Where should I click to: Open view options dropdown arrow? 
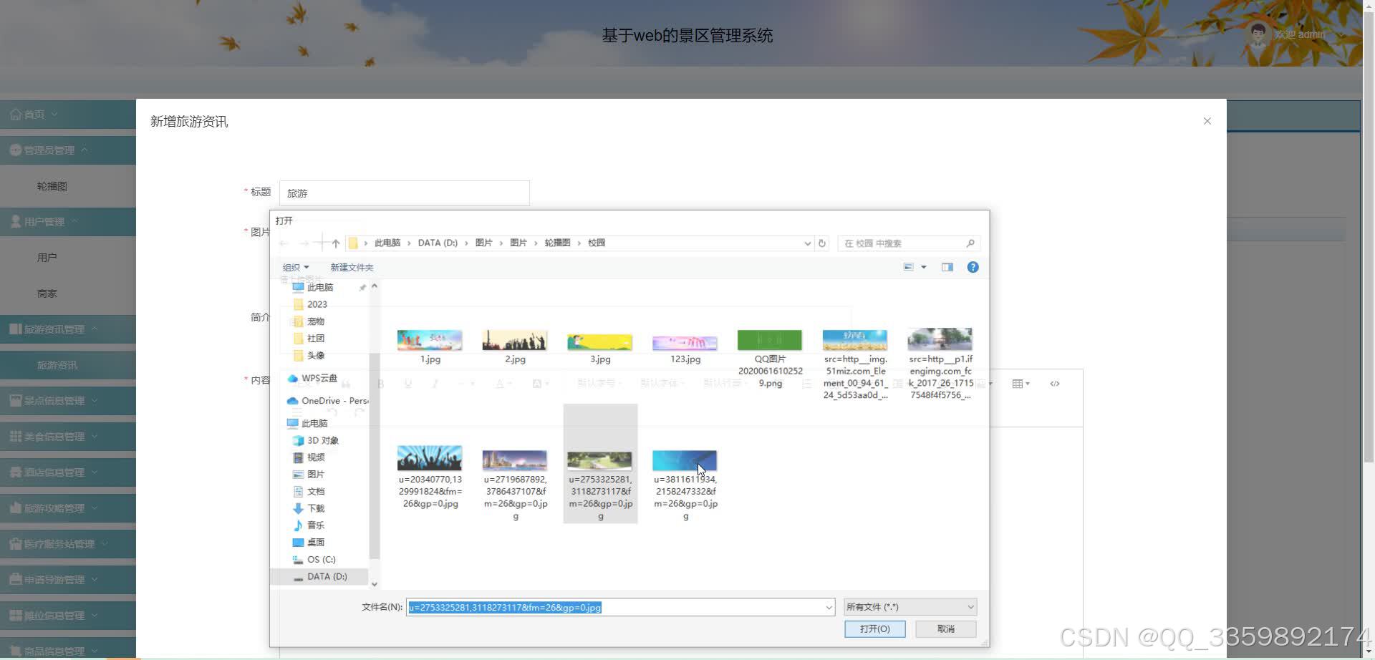point(924,267)
